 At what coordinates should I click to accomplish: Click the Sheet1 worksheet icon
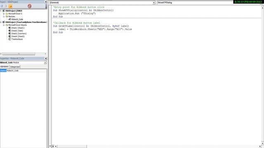coord(10,28)
